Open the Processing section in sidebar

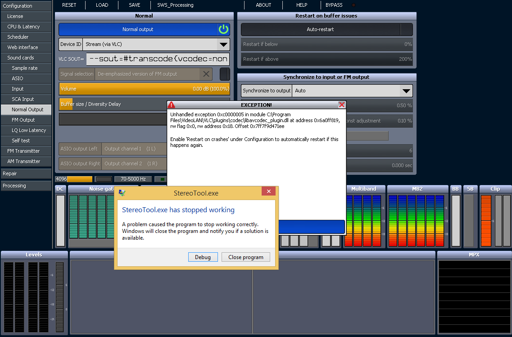[x=26, y=186]
